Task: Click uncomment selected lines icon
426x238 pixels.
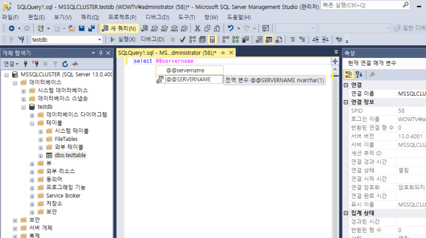Action: click(x=302, y=39)
